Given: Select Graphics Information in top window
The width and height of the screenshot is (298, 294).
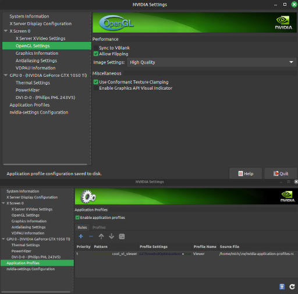Looking at the screenshot, I should click(37, 53).
